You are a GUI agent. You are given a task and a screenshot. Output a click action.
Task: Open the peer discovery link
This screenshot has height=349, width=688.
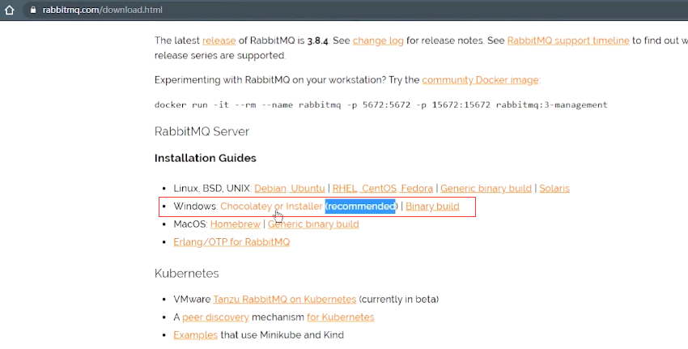(x=215, y=317)
